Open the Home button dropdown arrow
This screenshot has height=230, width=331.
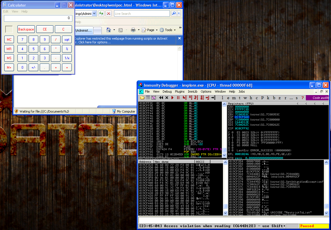pos(114,30)
